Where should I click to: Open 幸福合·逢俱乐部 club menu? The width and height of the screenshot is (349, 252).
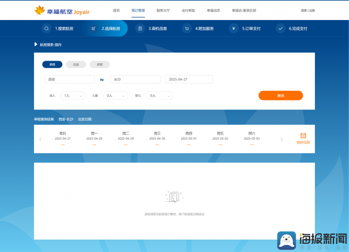(244, 10)
